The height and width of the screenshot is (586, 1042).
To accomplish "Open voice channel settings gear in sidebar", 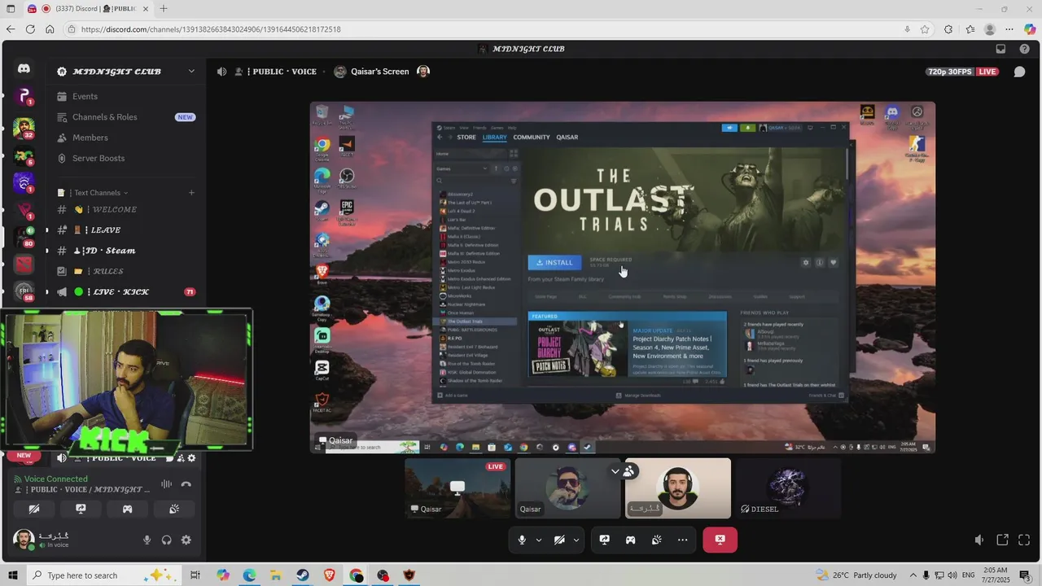I will (191, 458).
